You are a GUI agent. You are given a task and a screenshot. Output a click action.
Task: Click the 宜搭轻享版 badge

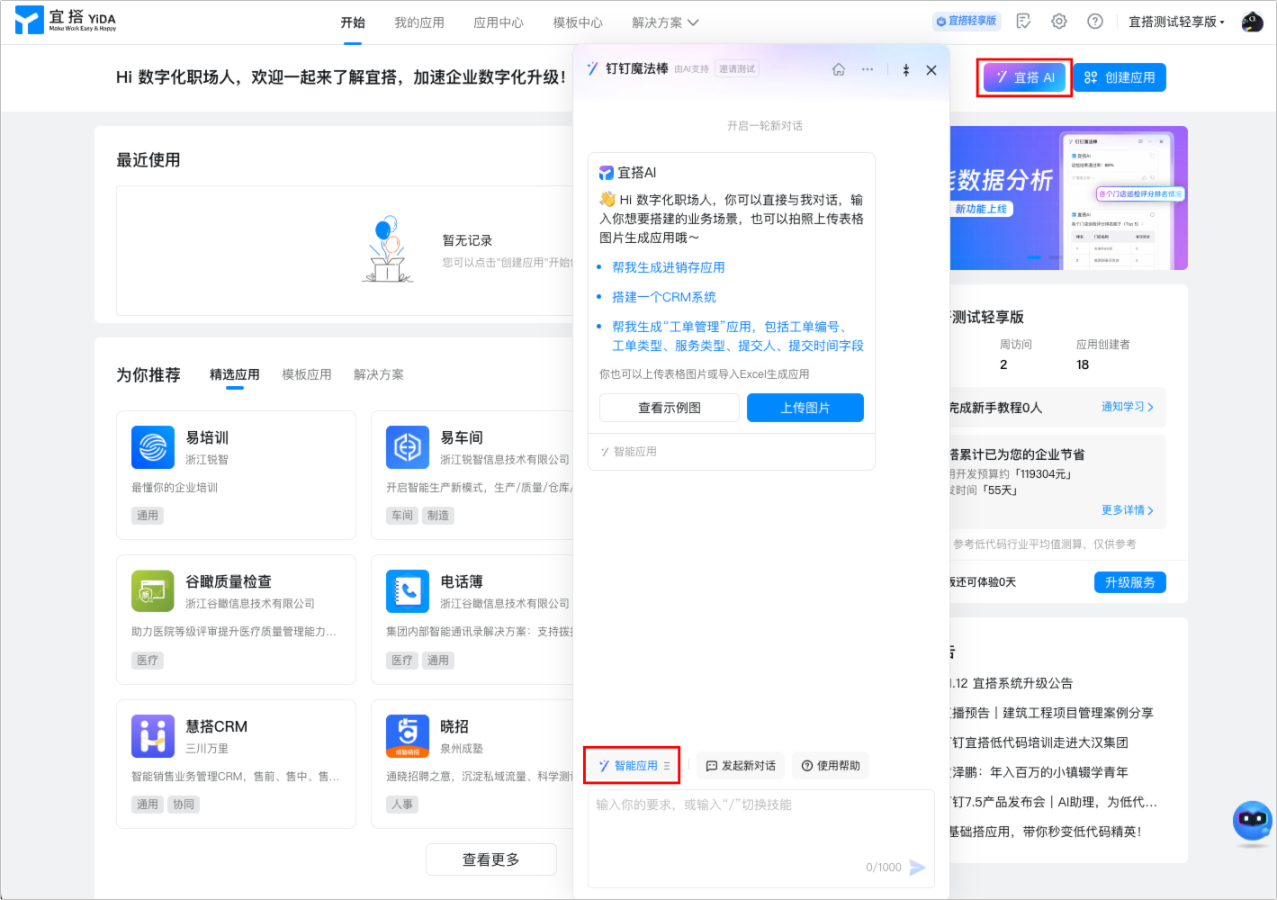click(x=967, y=21)
